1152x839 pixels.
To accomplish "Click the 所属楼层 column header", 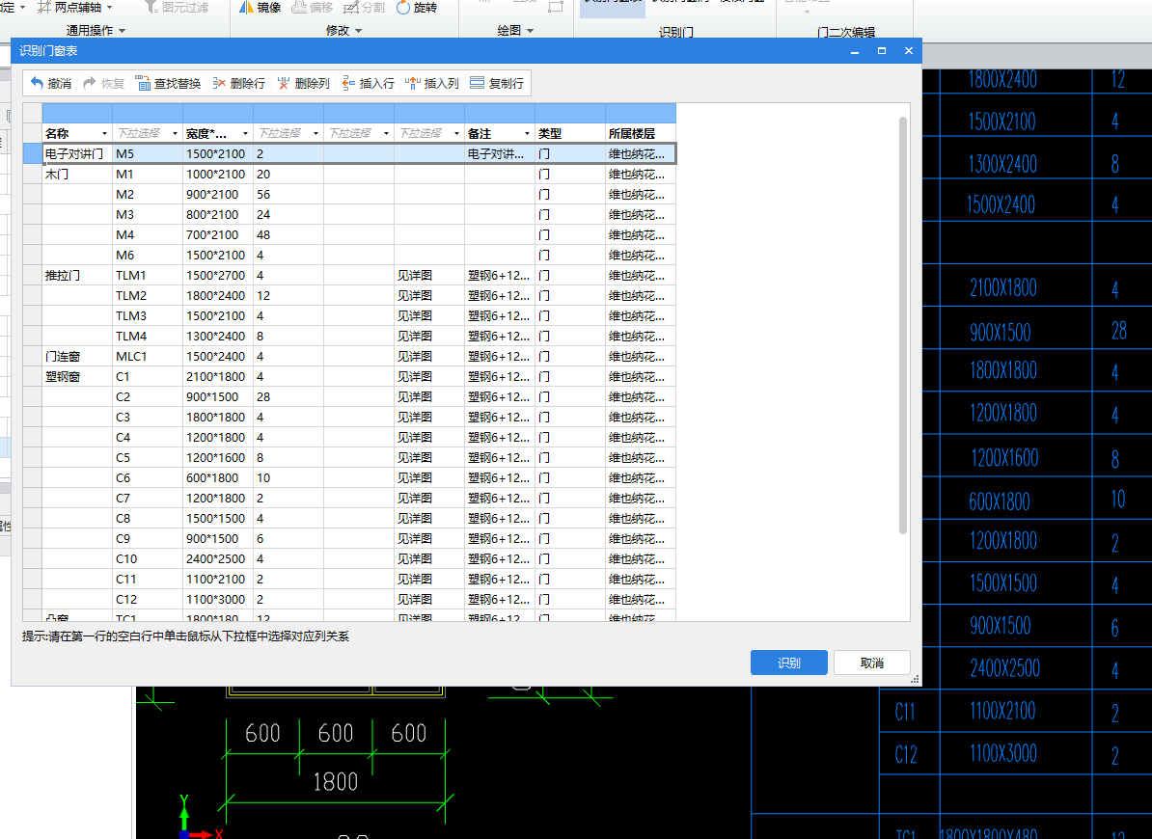I will (x=641, y=134).
